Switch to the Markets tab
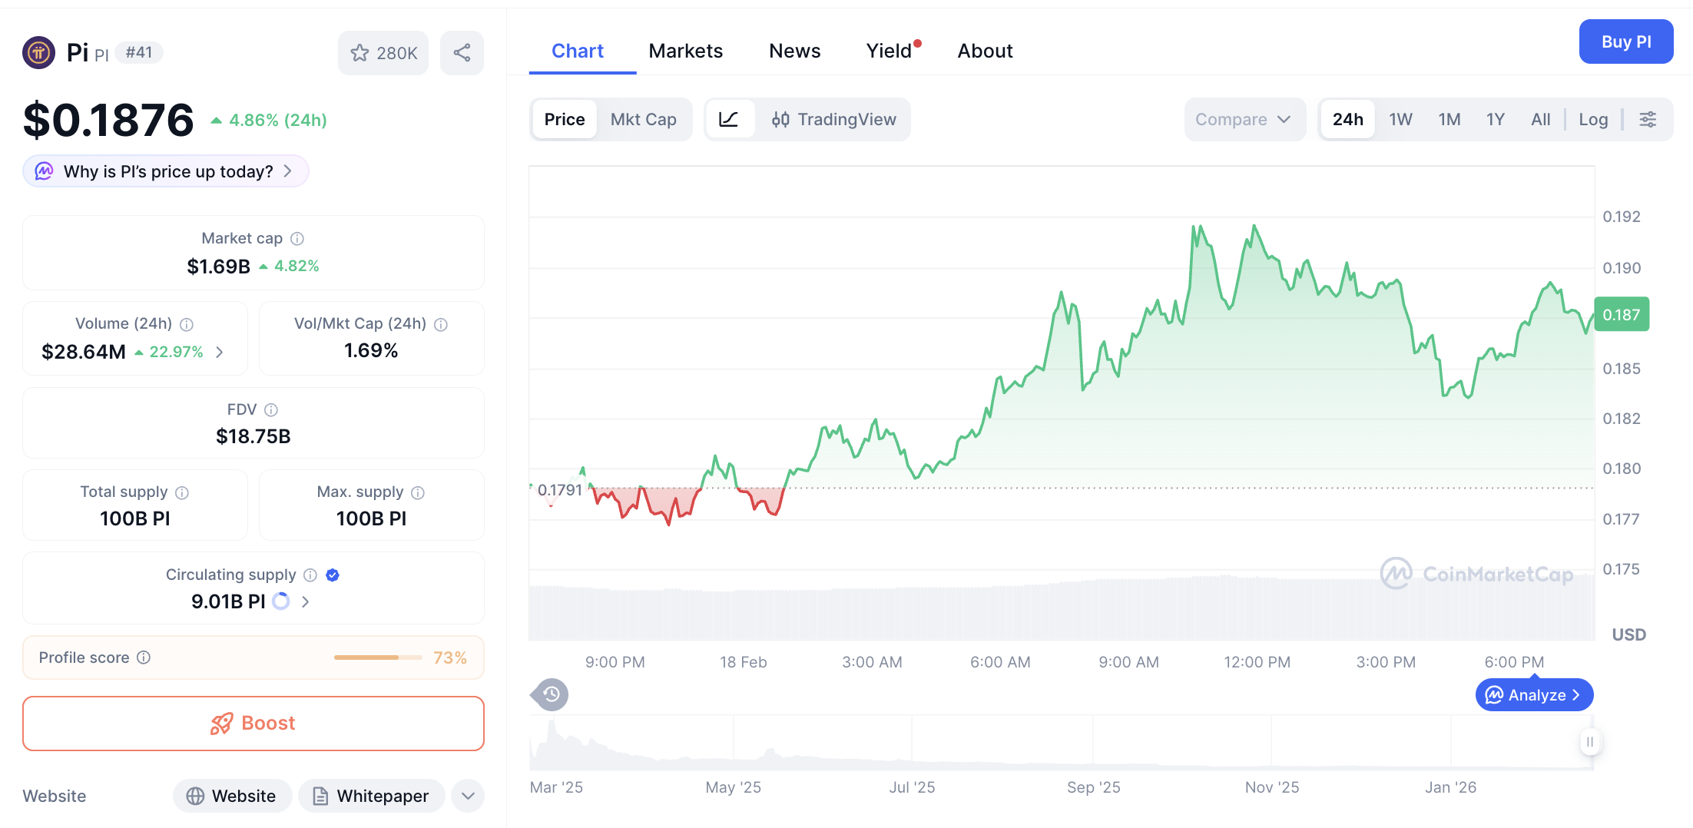Image resolution: width=1693 pixels, height=828 pixels. (x=686, y=51)
